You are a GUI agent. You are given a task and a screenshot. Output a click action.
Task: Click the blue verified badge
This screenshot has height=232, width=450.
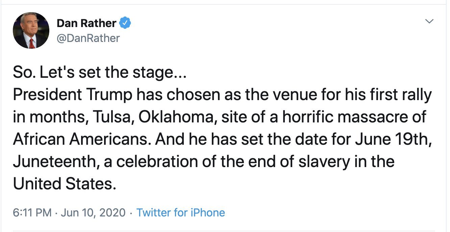coord(126,23)
